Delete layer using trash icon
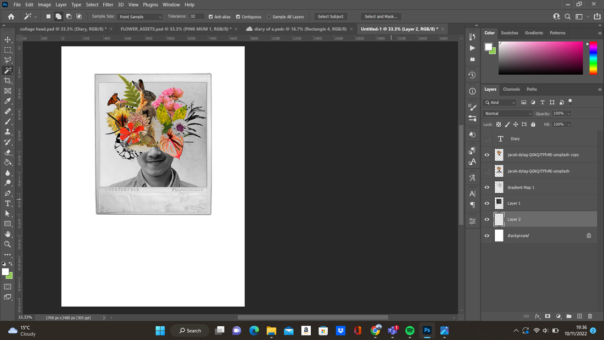Screen dimensions: 604x340 coord(590,316)
